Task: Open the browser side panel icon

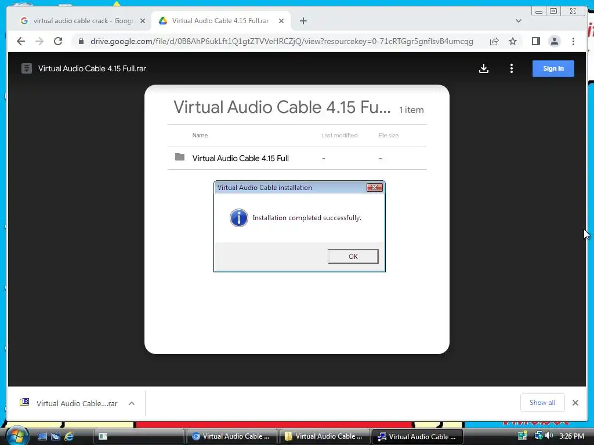Action: click(535, 41)
